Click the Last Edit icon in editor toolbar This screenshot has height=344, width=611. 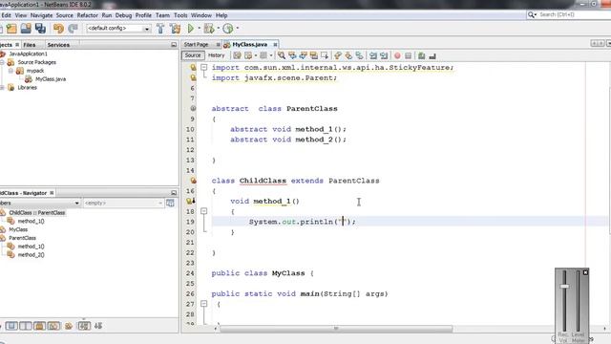[x=237, y=55]
